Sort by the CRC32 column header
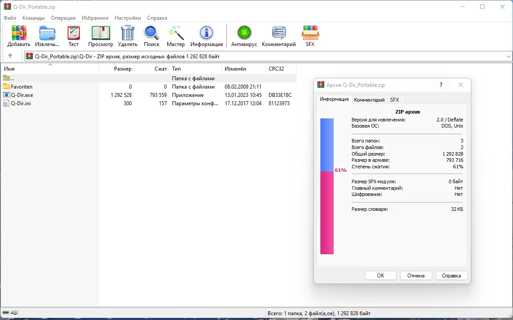This screenshot has height=320, width=513. click(281, 69)
